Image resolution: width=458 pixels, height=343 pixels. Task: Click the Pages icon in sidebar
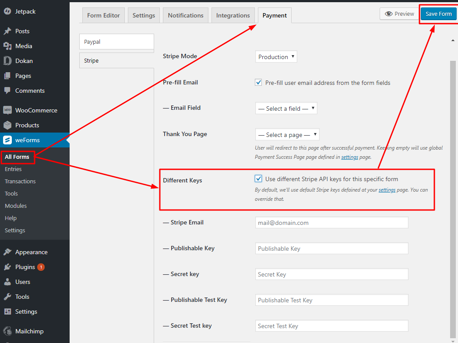[7, 76]
